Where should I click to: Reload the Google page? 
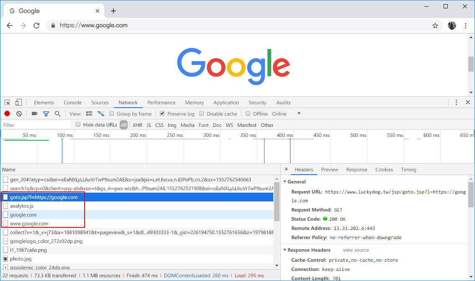36,26
